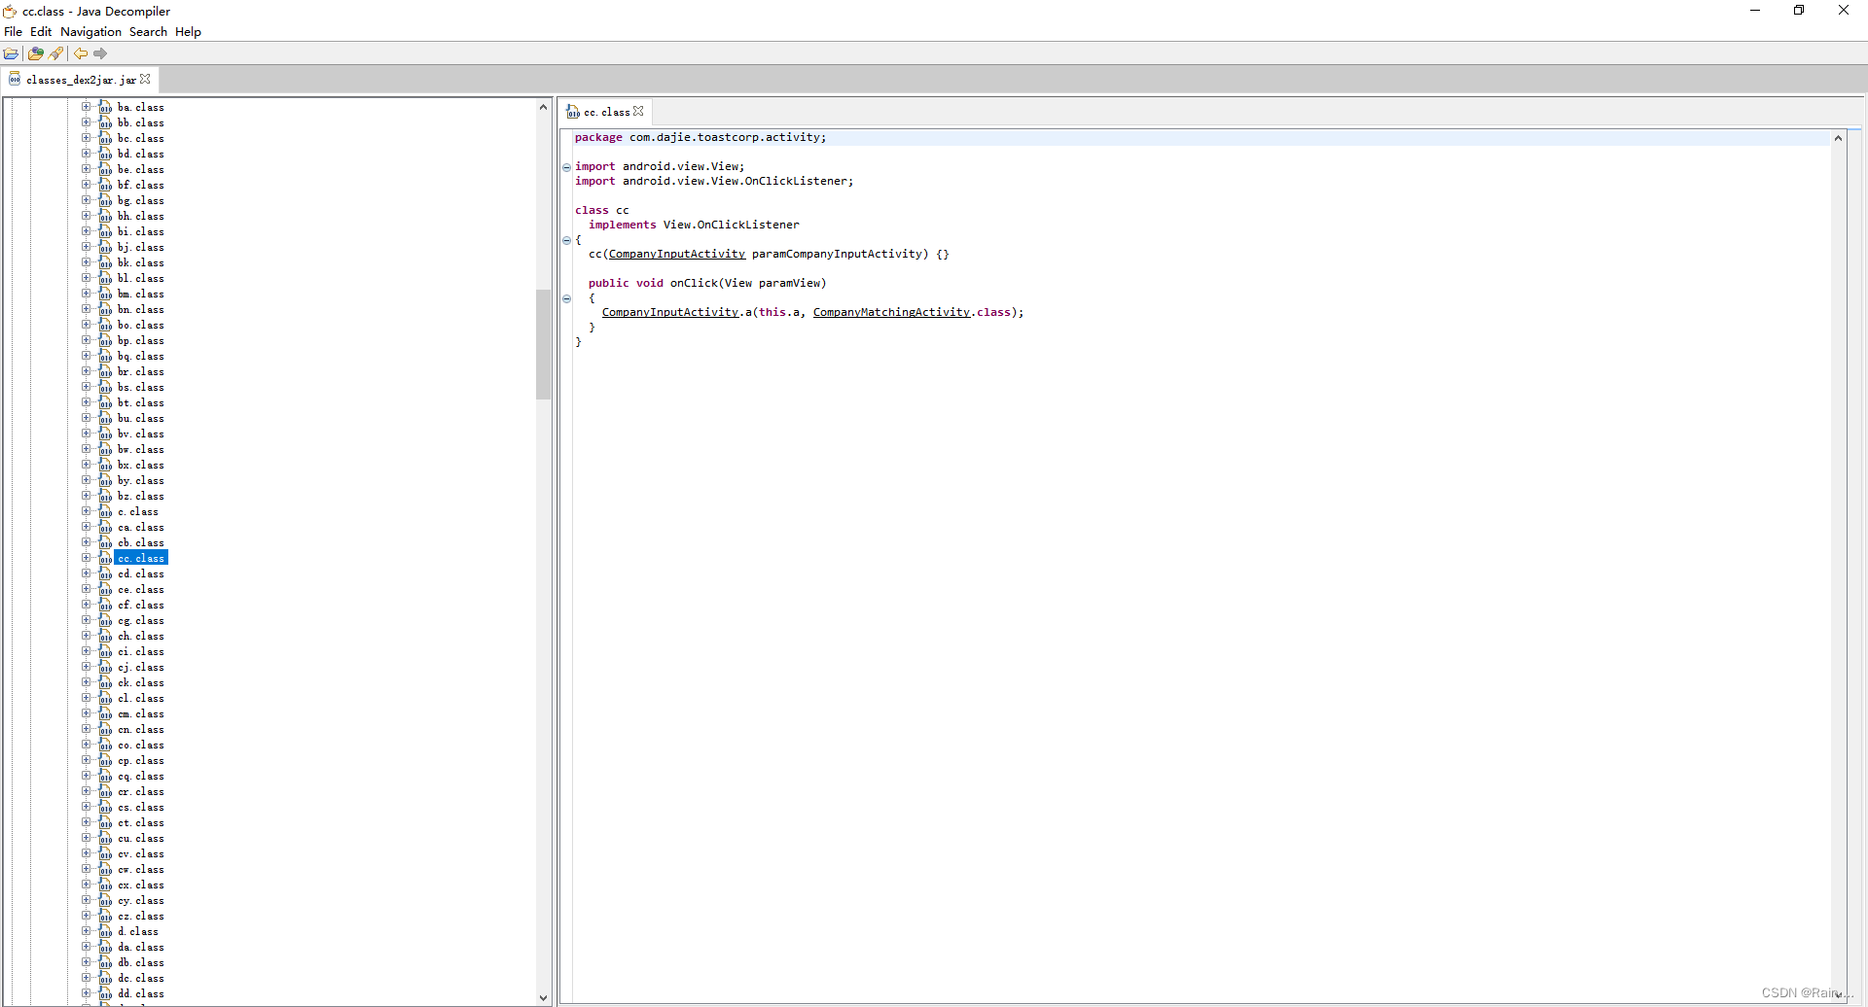Click the cd.class file icon
The height and width of the screenshot is (1007, 1868).
pos(105,573)
